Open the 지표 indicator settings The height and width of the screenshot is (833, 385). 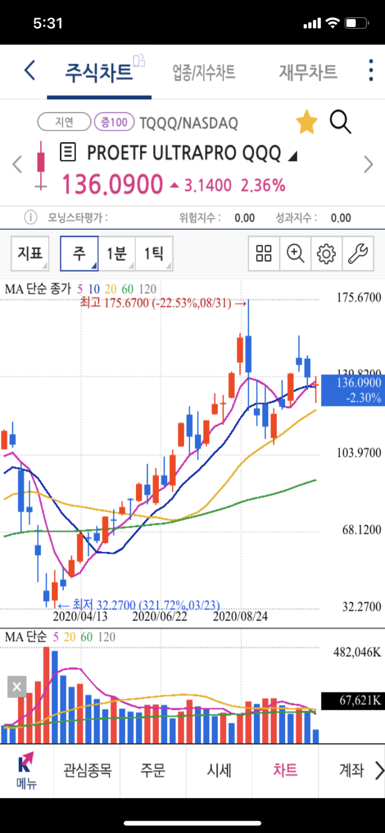pyautogui.click(x=30, y=253)
